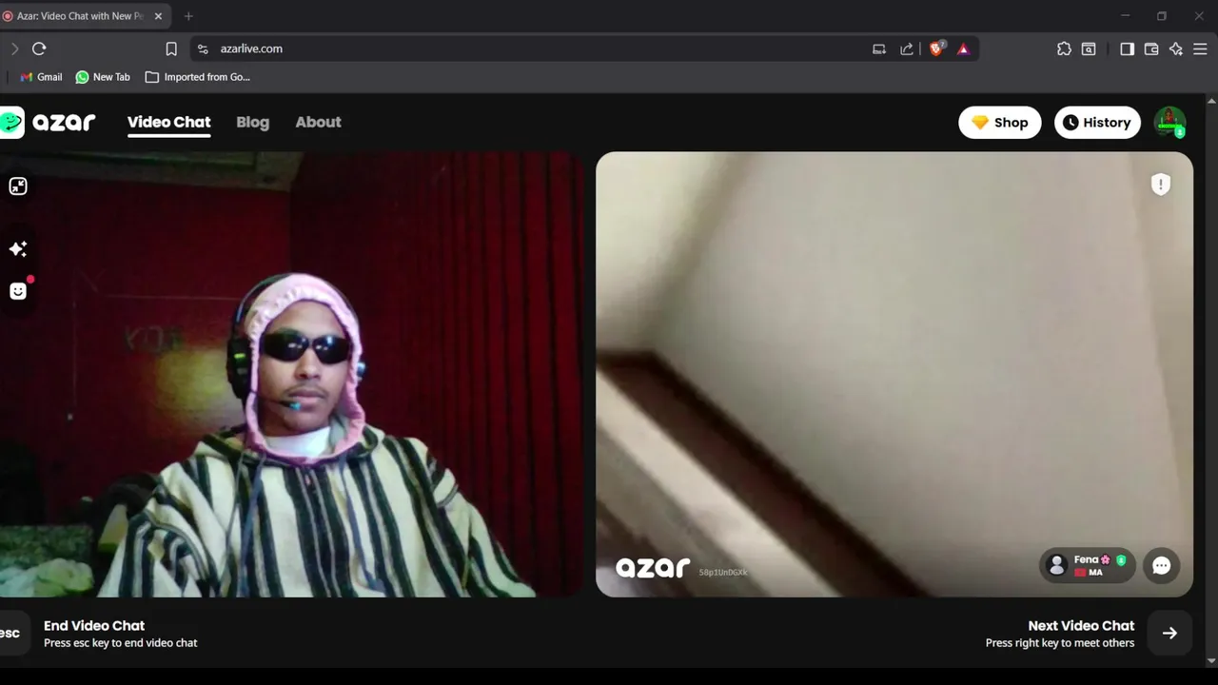Open the browser Extensions puzzle icon
1218x685 pixels.
click(1064, 49)
